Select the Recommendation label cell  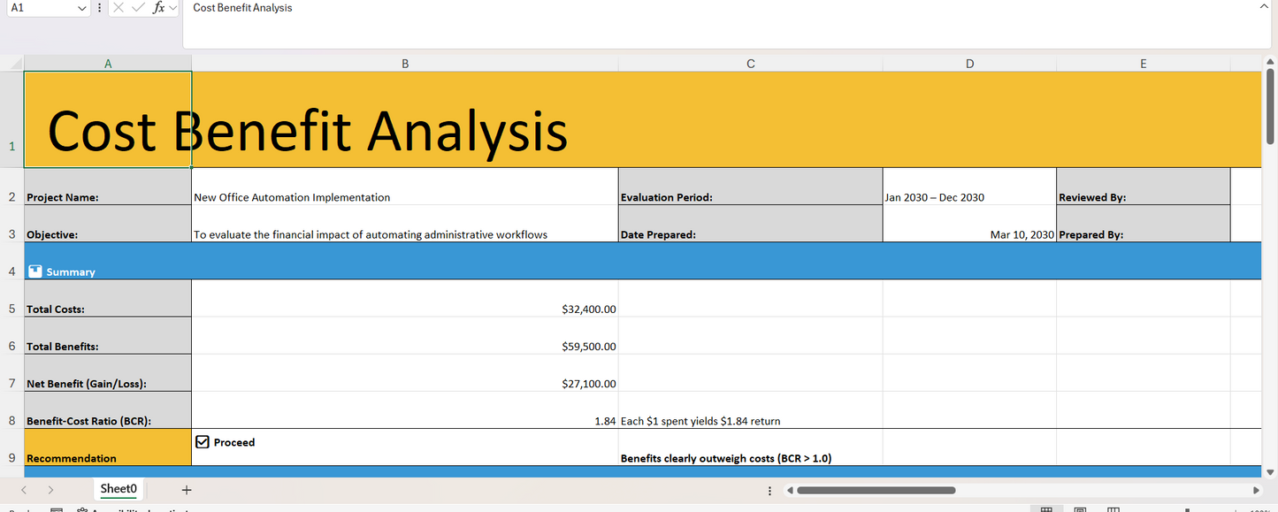[108, 447]
